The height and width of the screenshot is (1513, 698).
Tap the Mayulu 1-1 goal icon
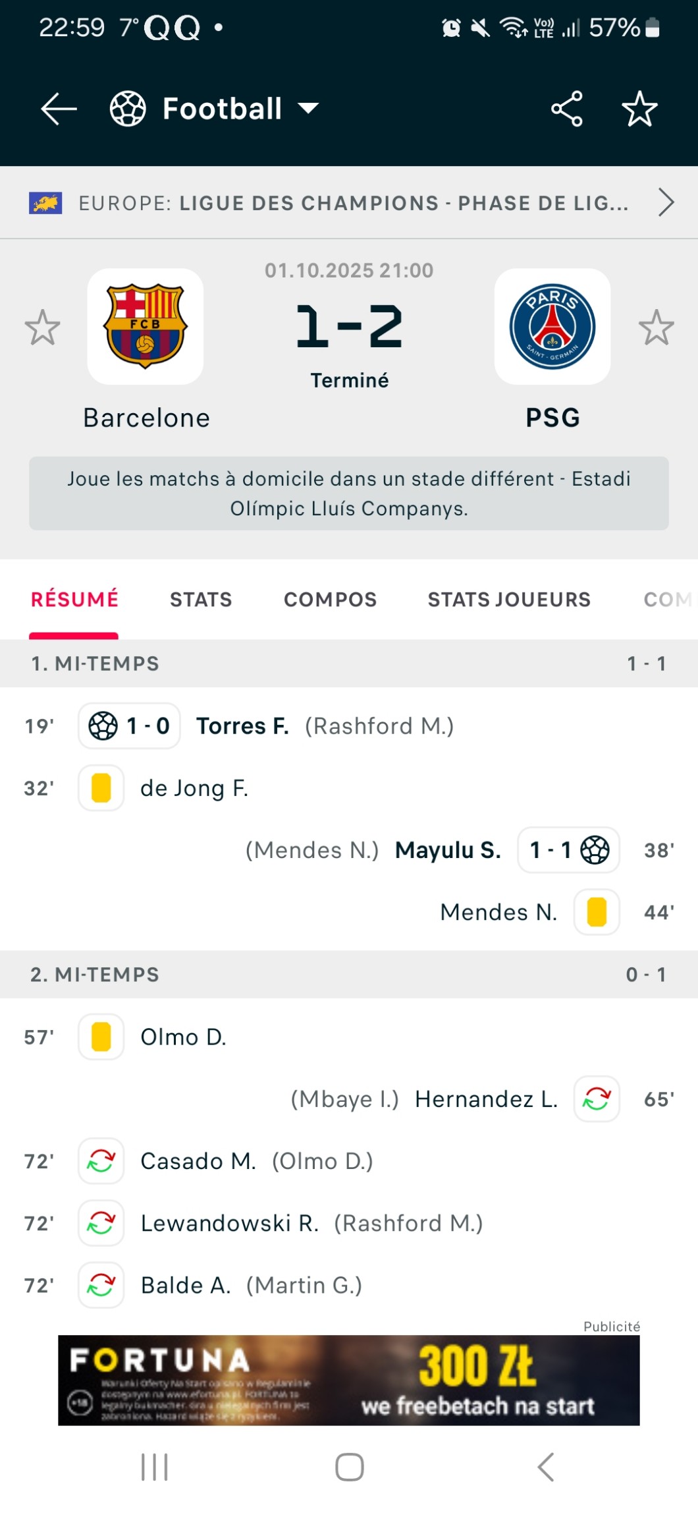coord(595,850)
